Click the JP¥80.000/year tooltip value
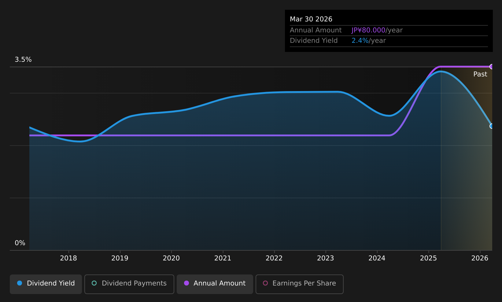The height and width of the screenshot is (302, 502). point(377,30)
